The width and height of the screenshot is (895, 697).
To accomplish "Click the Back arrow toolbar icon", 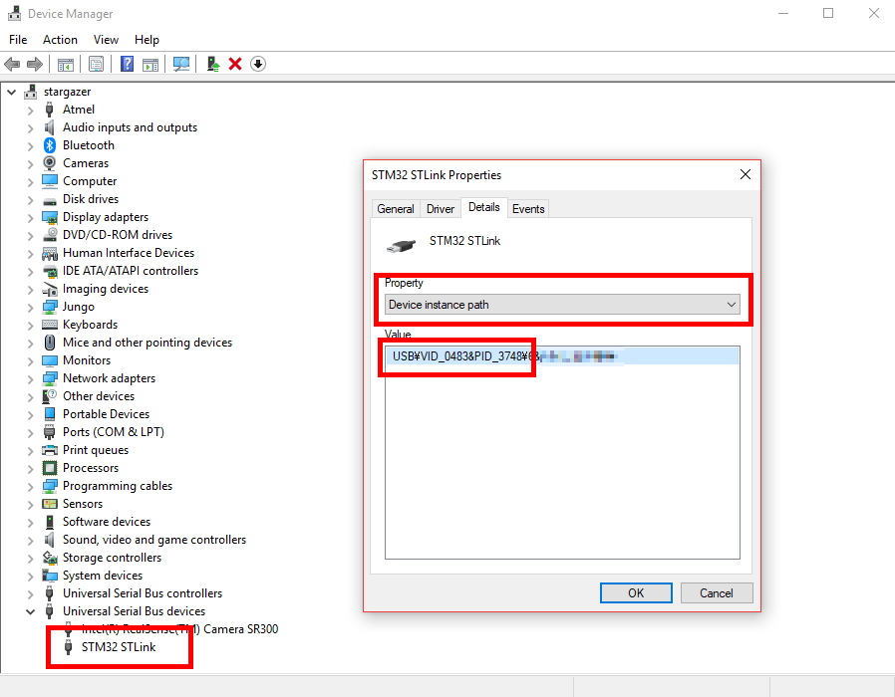I will coord(12,64).
